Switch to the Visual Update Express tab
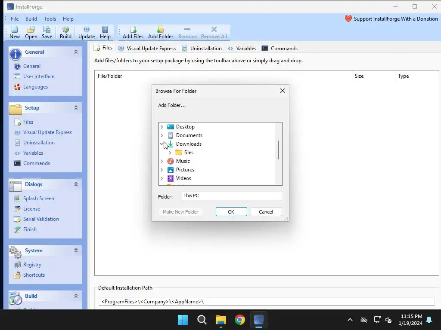 click(x=147, y=49)
